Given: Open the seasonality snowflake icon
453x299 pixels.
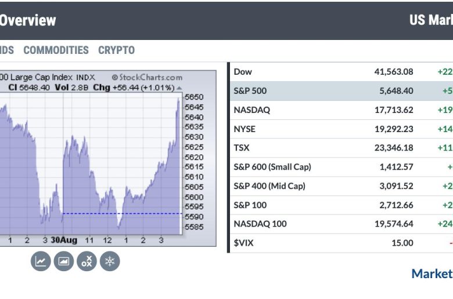Looking at the screenshot, I should tap(110, 261).
